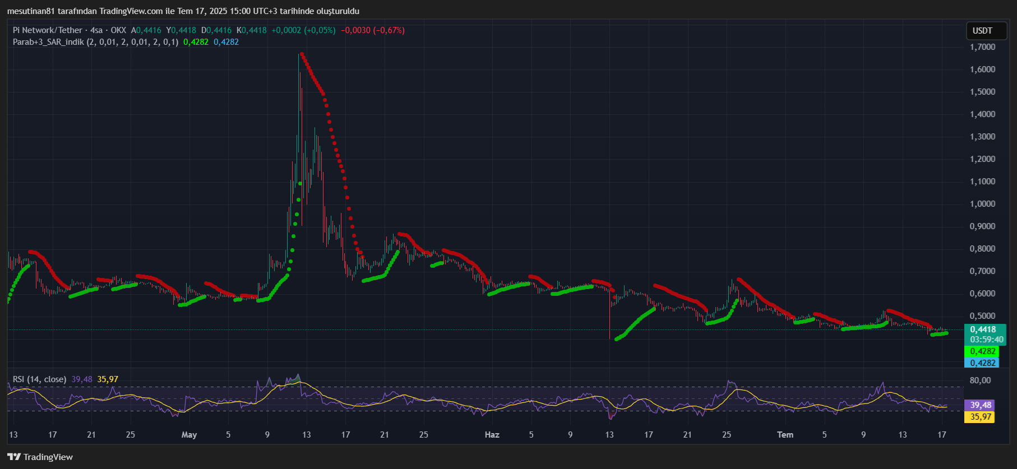
Task: Click the Tem label on time axis
Action: pyautogui.click(x=785, y=435)
